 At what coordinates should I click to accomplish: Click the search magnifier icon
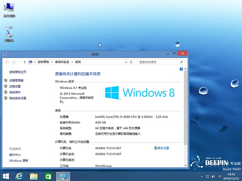click(181, 62)
